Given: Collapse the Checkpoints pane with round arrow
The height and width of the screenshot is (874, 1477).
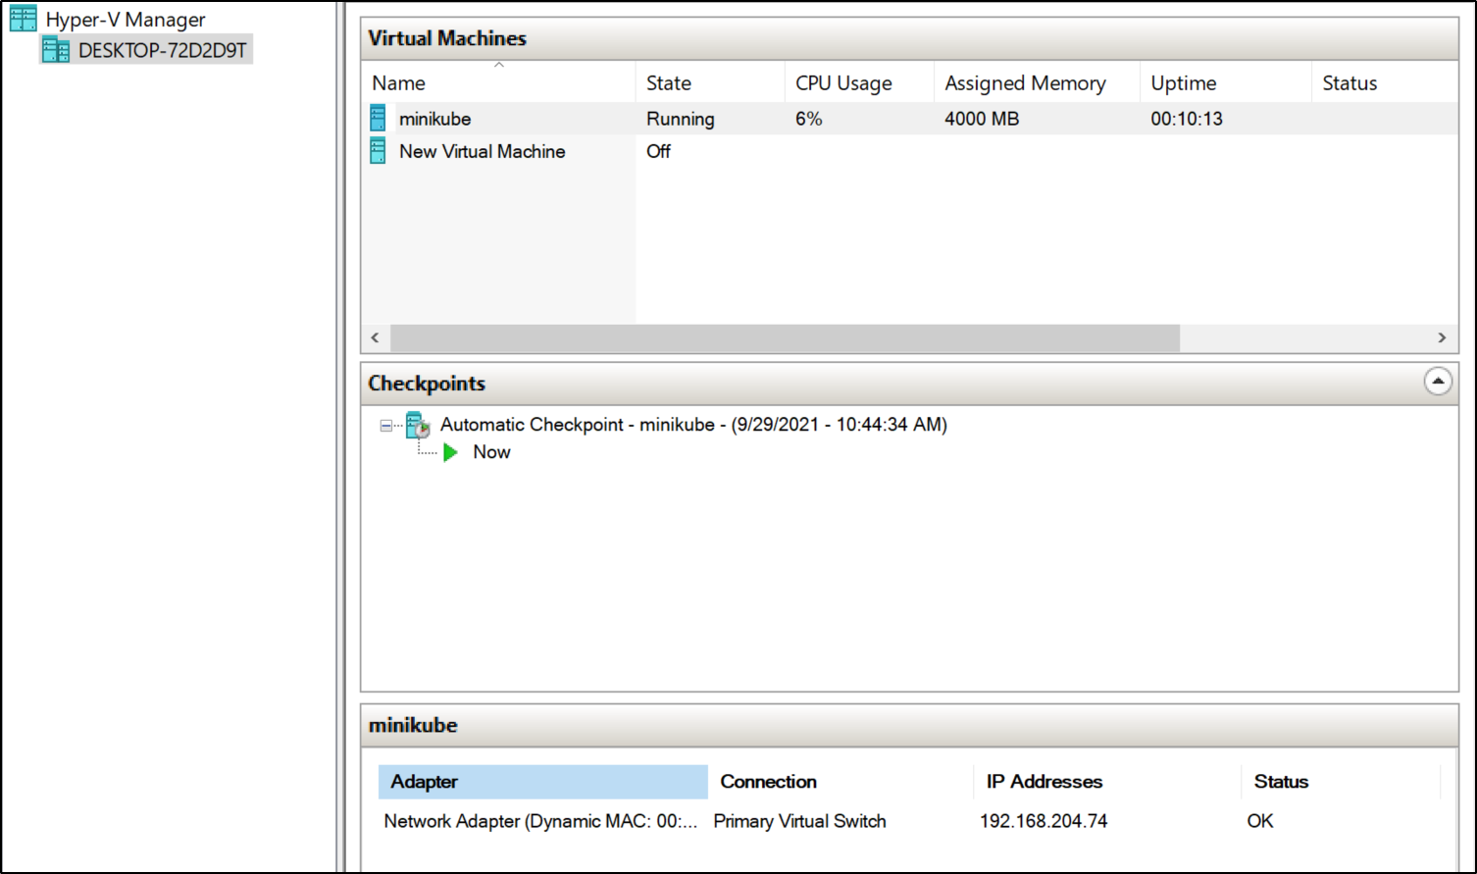Looking at the screenshot, I should [x=1438, y=382].
